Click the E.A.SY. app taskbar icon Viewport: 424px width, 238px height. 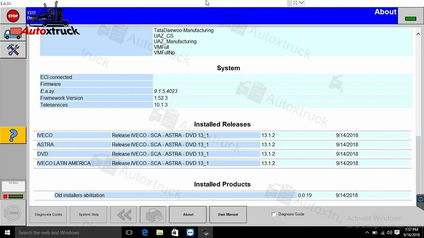tap(205, 232)
